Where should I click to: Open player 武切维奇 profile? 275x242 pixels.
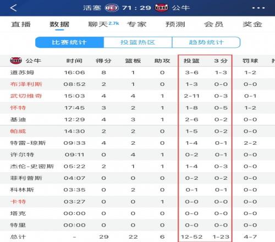pos(26,96)
